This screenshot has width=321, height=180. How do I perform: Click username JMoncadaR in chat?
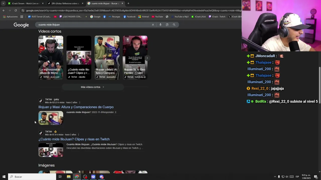[265, 56]
